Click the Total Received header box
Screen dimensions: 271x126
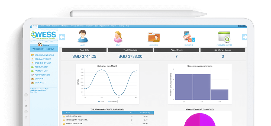(130, 50)
